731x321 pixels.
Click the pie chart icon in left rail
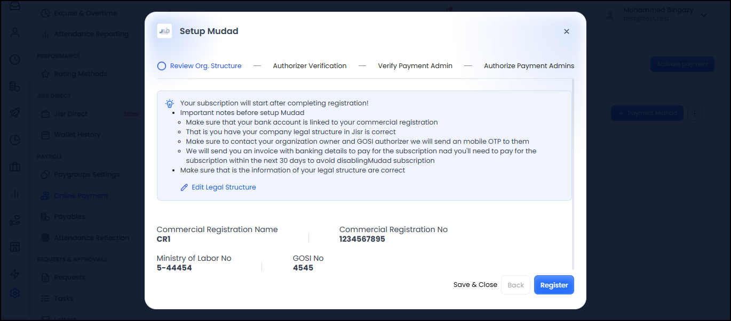coord(15,140)
